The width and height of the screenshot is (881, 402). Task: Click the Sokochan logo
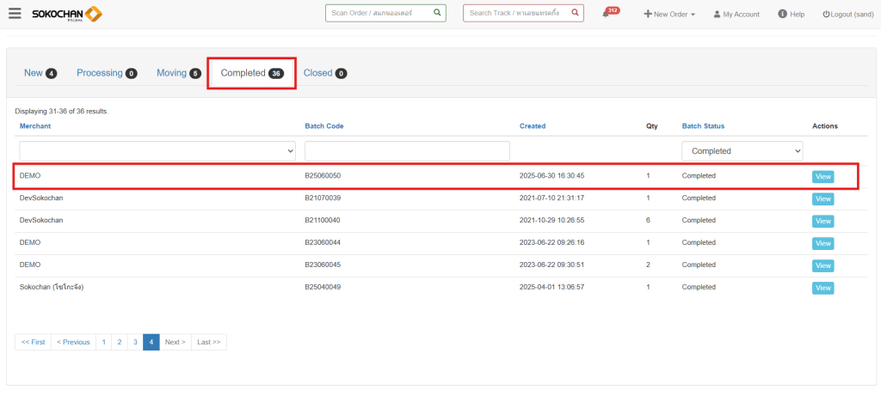tap(67, 14)
